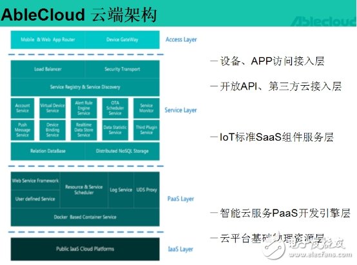Click the Log Service block
The height and width of the screenshot is (265, 357).
pos(121,190)
